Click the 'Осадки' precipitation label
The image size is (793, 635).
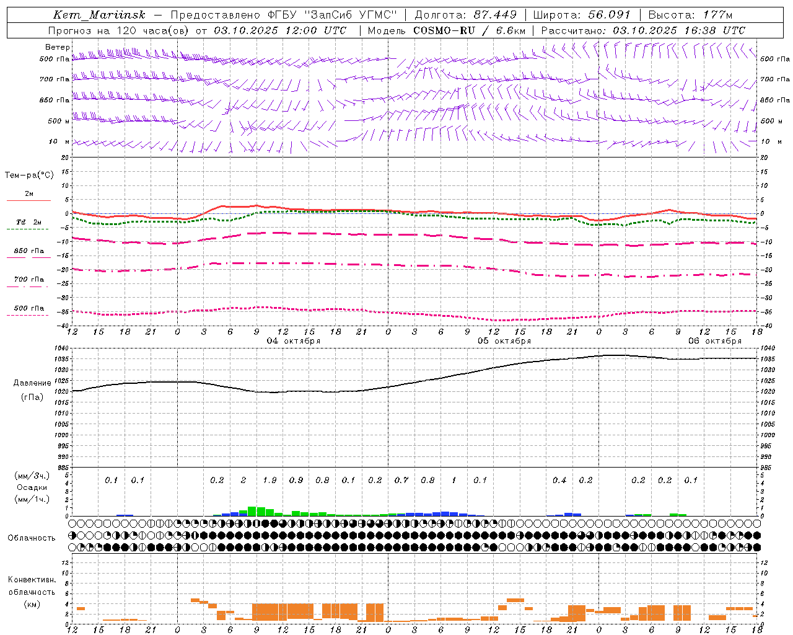click(32, 487)
